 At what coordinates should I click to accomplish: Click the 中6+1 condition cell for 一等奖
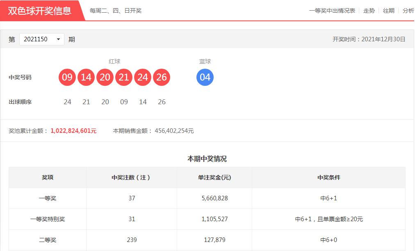[x=329, y=198]
